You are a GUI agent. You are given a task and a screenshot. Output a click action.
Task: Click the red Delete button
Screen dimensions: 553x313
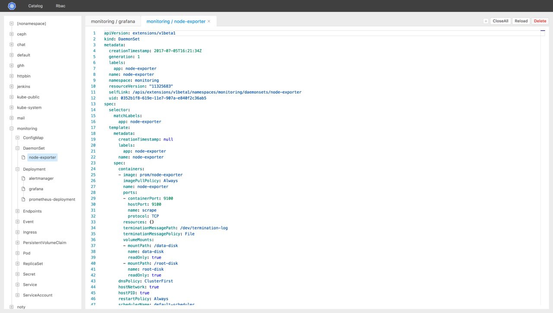(x=540, y=21)
